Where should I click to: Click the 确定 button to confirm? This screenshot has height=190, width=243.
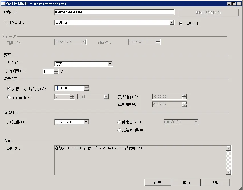(x=158, y=183)
